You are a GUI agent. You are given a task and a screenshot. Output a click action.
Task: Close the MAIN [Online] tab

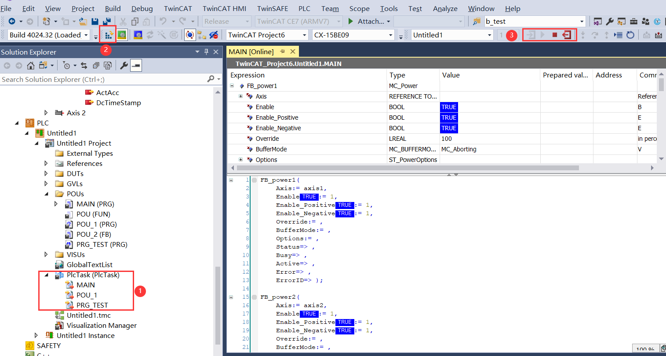tap(293, 51)
